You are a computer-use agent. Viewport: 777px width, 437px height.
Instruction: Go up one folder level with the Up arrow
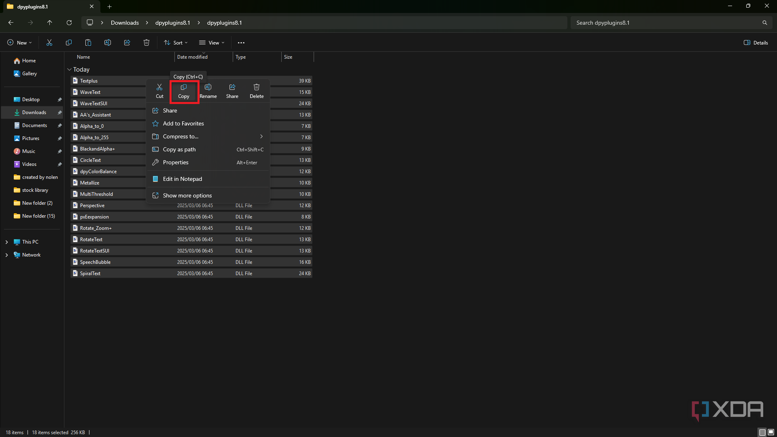click(50, 23)
